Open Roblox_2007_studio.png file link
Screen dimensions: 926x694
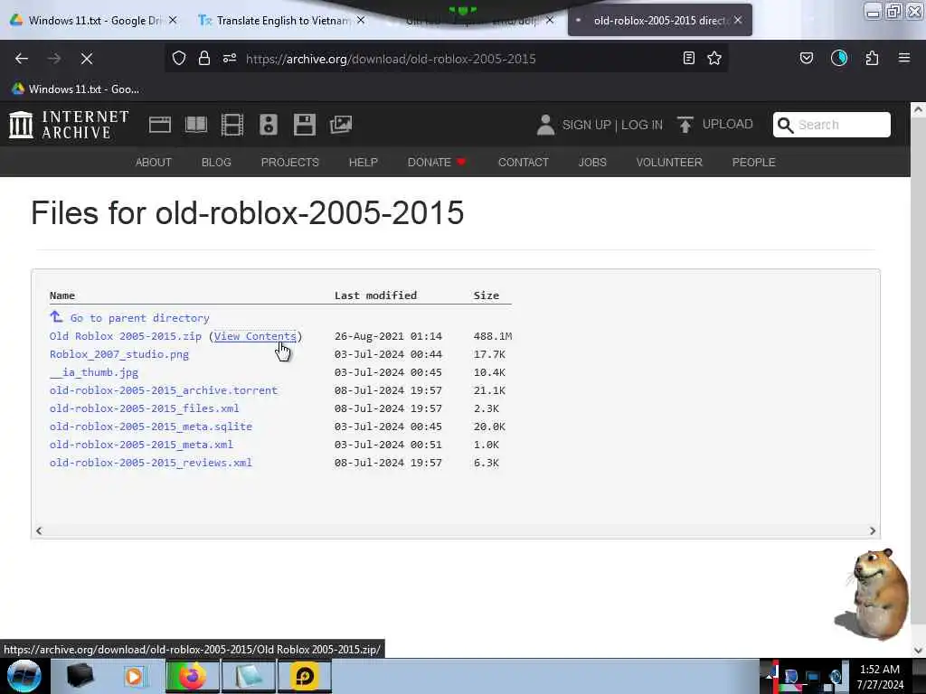[x=119, y=354]
